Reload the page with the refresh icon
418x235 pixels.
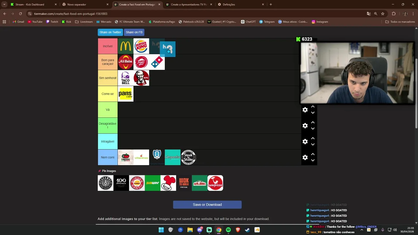[x=20, y=14]
